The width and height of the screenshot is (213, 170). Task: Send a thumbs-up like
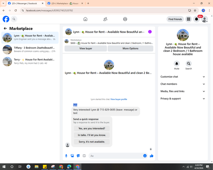tap(152, 156)
